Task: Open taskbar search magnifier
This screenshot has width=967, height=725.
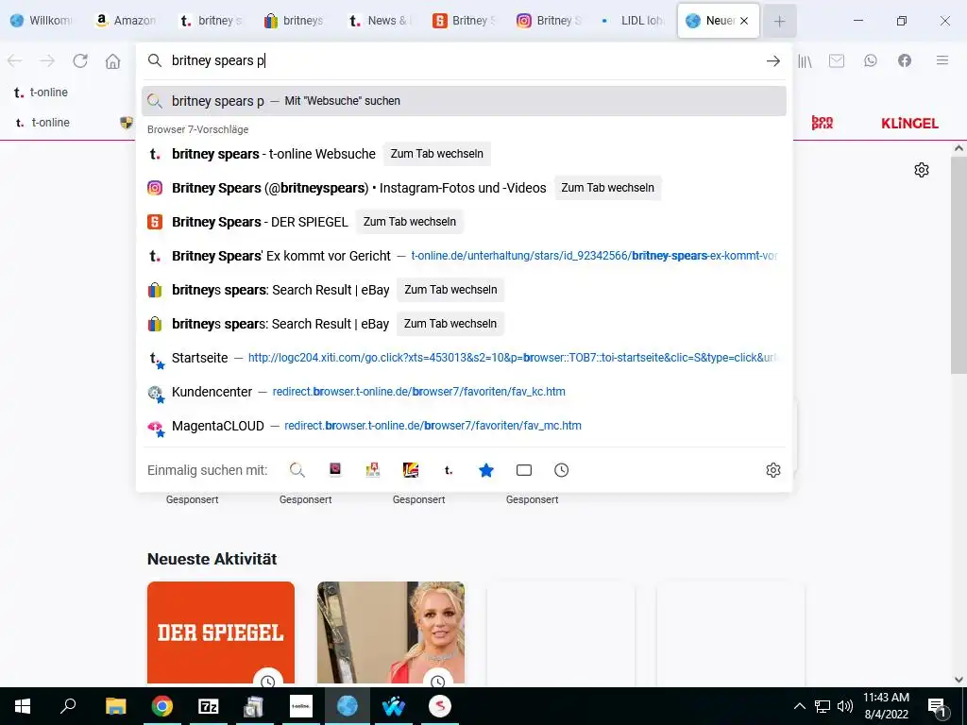Action: [x=68, y=706]
